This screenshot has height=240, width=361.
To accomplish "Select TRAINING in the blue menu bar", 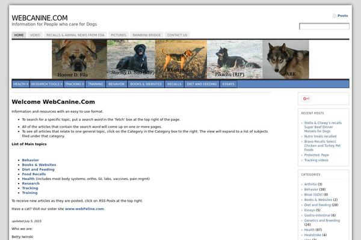I will point(95,84).
